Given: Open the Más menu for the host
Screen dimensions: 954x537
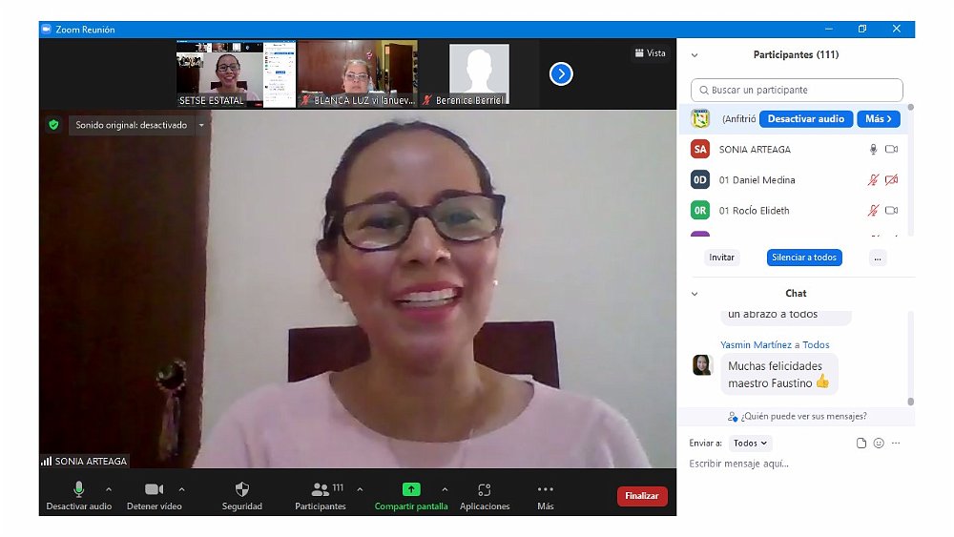Looking at the screenshot, I should [878, 119].
